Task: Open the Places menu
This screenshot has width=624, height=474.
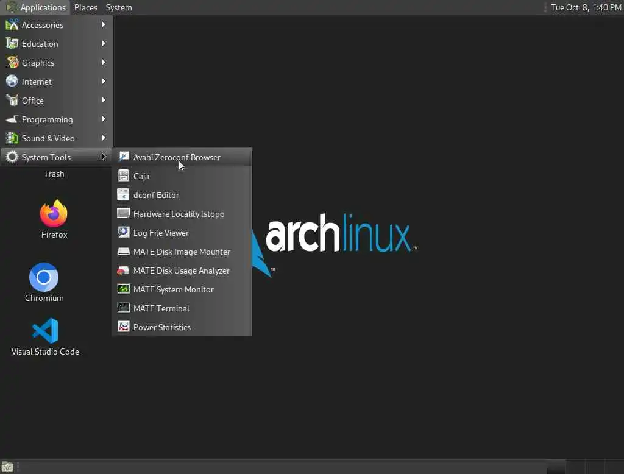Action: pos(86,7)
